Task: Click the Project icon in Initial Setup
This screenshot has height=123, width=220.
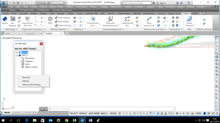Action: point(5,21)
